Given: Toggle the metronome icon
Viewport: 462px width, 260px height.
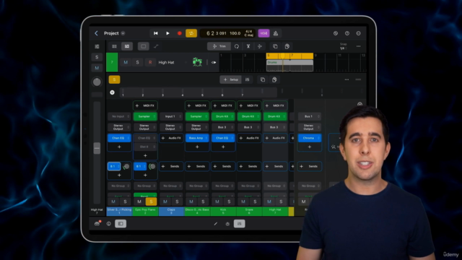Looking at the screenshot, I should click(x=276, y=33).
